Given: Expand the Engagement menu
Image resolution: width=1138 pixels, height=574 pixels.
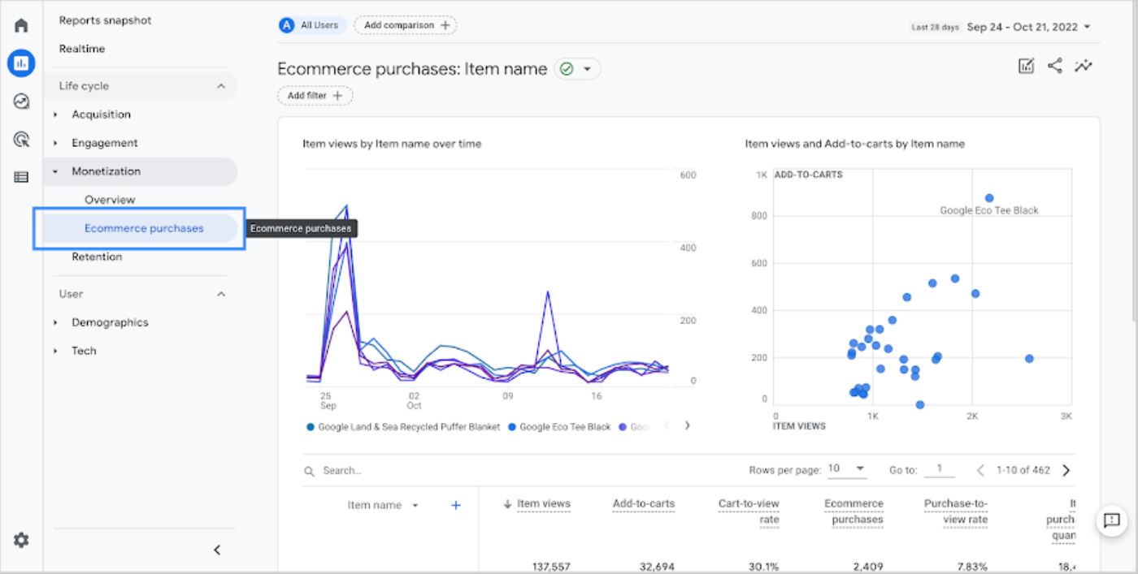Looking at the screenshot, I should point(105,143).
